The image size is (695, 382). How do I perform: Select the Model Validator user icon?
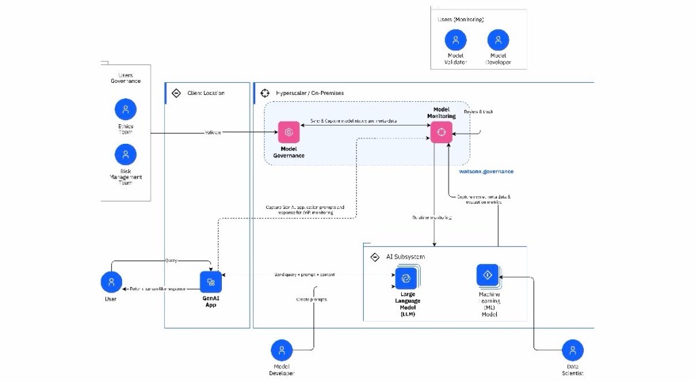pos(456,39)
